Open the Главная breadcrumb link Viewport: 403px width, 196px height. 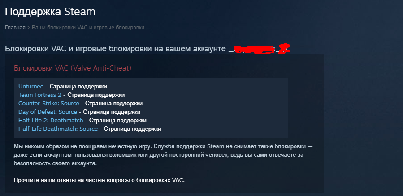point(15,28)
